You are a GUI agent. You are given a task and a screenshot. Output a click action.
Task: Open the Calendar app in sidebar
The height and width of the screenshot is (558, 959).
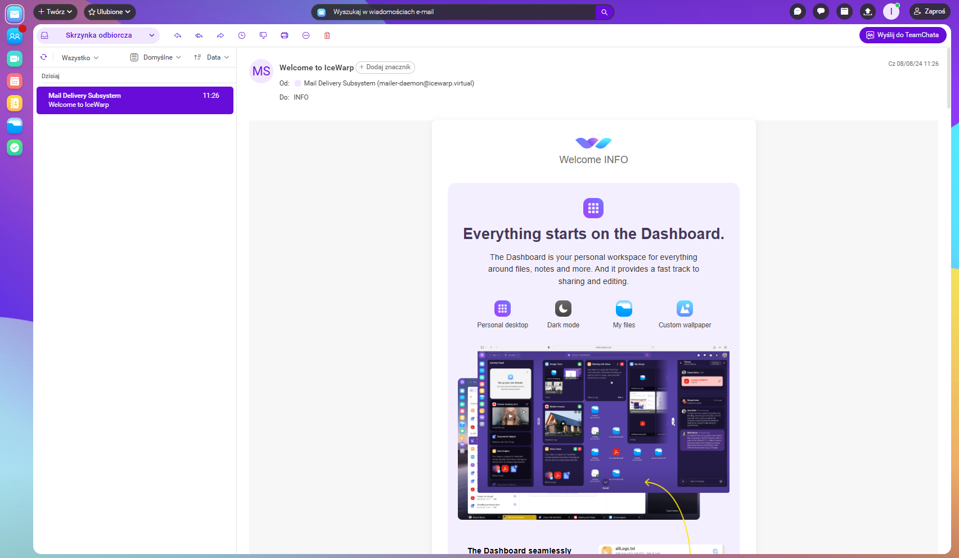[x=15, y=81]
